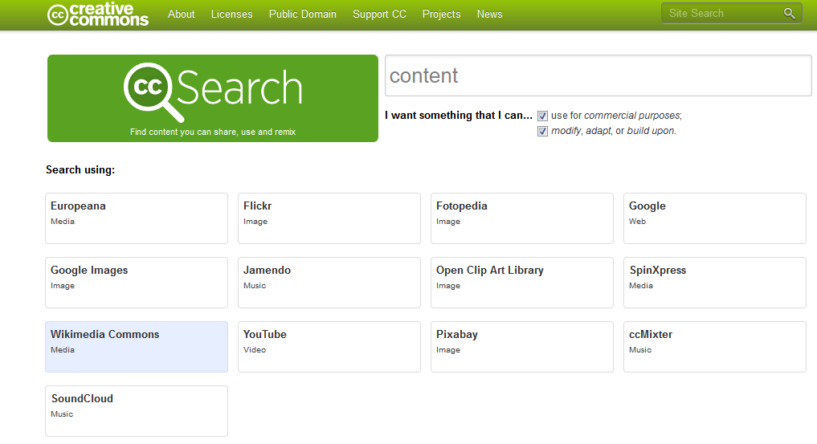This screenshot has width=817, height=444.
Task: Search using Europeana
Action: pyautogui.click(x=137, y=218)
